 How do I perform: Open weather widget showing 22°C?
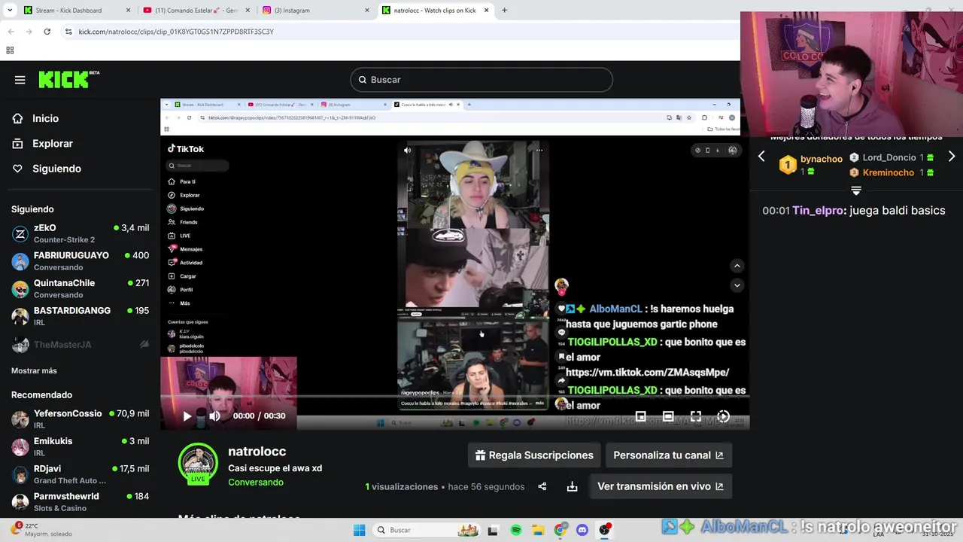tap(41, 529)
